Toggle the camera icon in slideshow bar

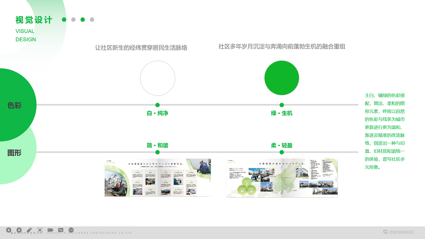tap(50, 230)
